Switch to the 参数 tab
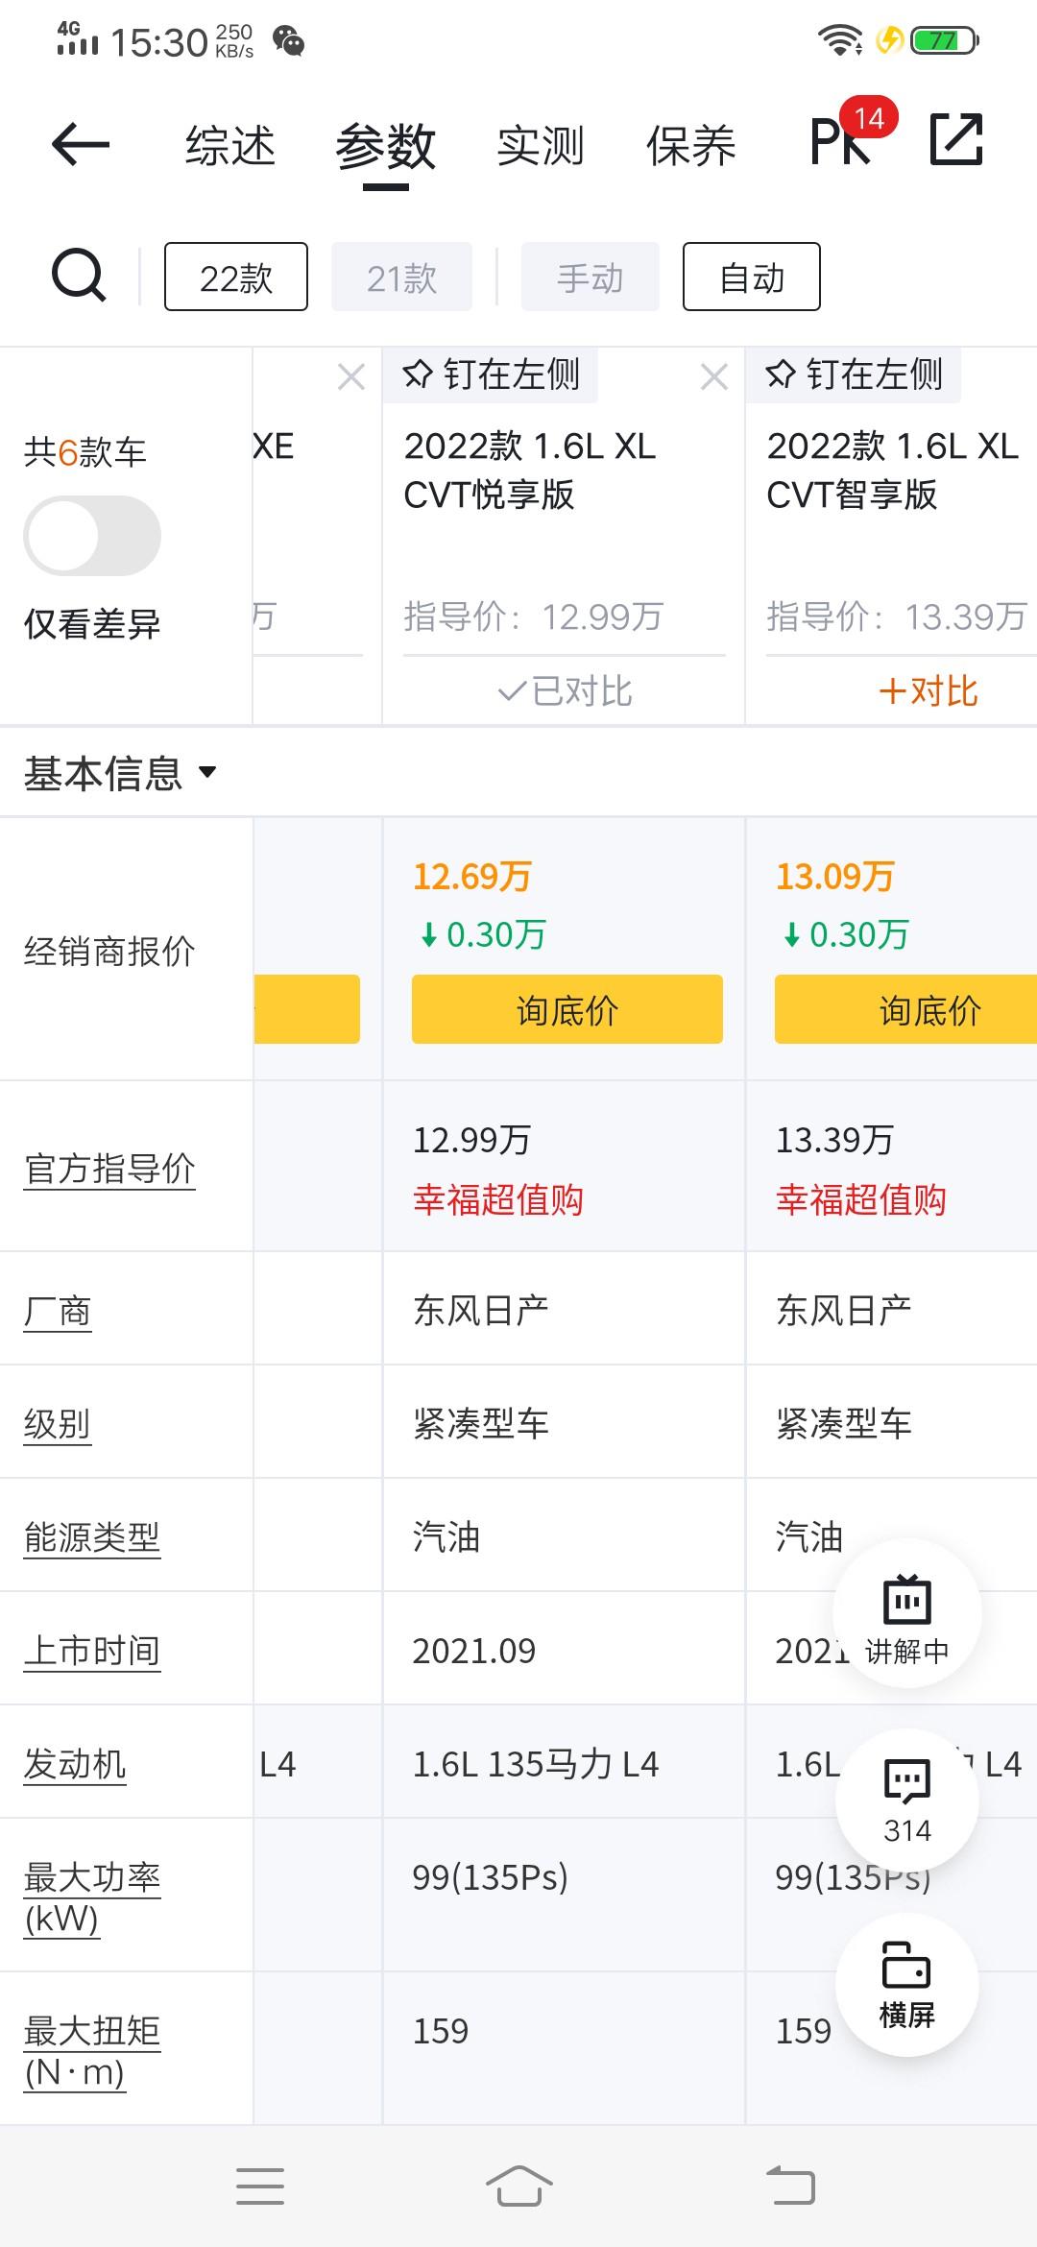 pos(386,146)
